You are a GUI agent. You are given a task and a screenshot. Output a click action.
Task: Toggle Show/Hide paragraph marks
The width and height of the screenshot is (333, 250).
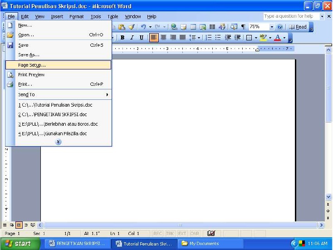[x=243, y=27]
